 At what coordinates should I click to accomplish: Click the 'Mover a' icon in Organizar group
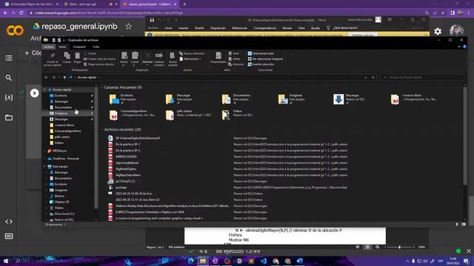(124, 55)
